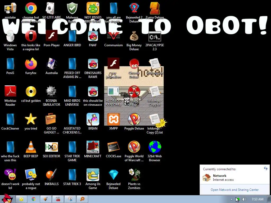Open Australia spider solitaire icon
The height and width of the screenshot is (203, 271).
pos(51,64)
